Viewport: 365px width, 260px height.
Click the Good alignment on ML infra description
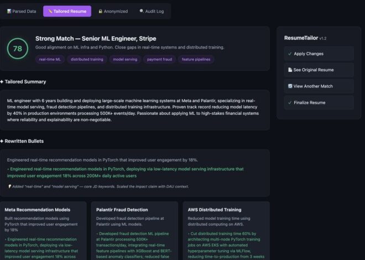point(129,47)
